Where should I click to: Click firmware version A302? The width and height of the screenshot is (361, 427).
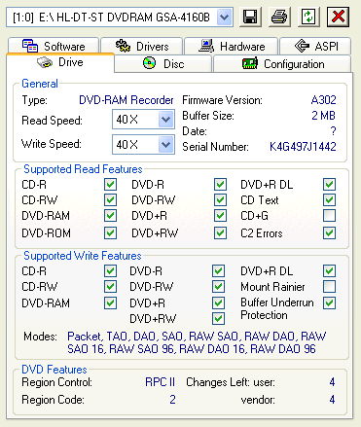pos(323,100)
